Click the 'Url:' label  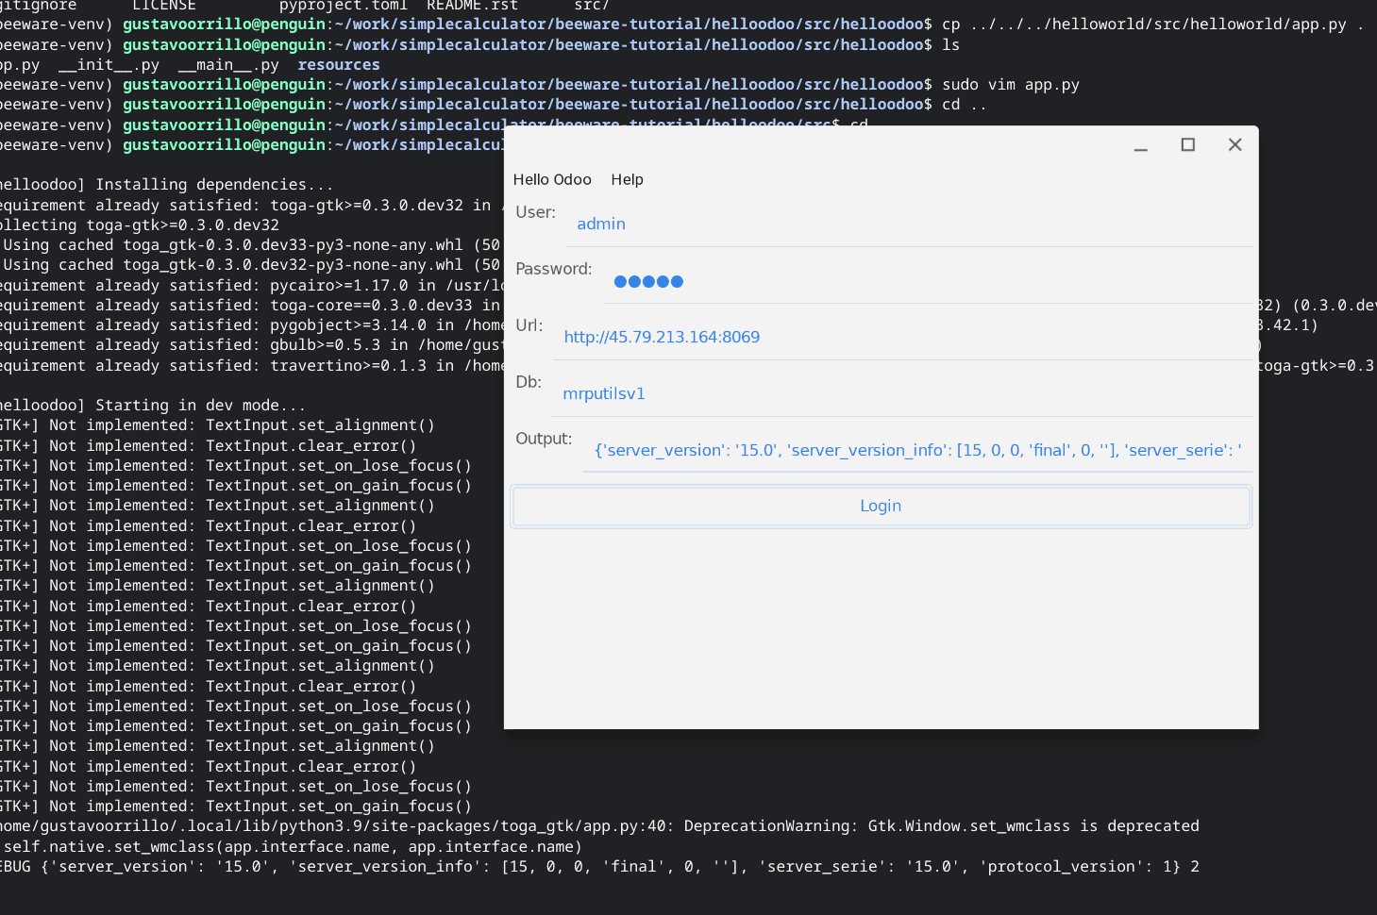pyautogui.click(x=529, y=325)
